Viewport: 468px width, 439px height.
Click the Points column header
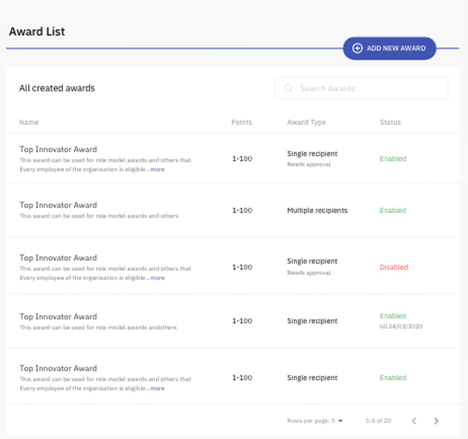pos(242,122)
